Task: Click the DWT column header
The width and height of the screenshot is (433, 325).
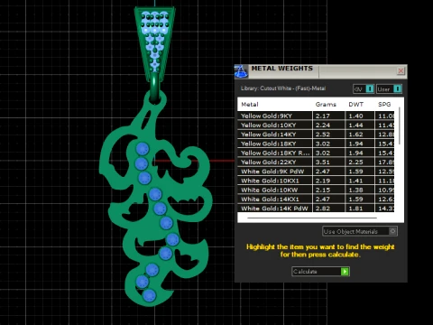Action: pyautogui.click(x=356, y=105)
